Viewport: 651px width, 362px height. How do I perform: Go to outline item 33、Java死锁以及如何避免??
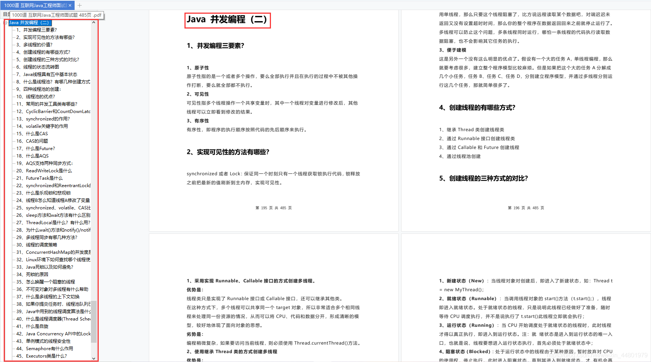[45, 267]
